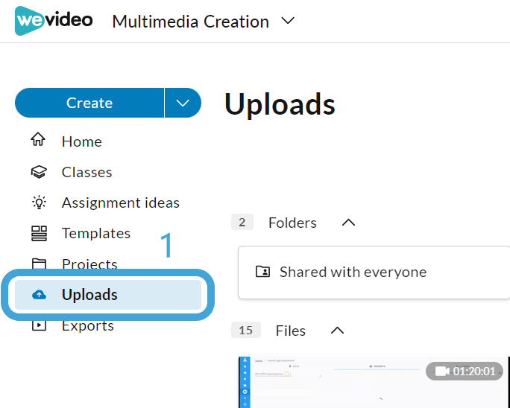510x408 pixels.
Task: Click the Templates layout icon
Action: pos(39,233)
